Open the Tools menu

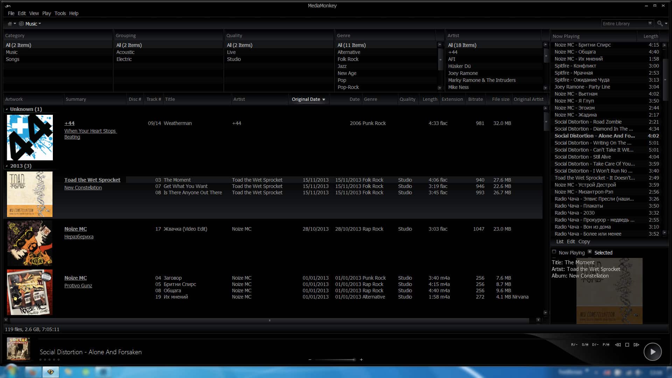point(60,13)
